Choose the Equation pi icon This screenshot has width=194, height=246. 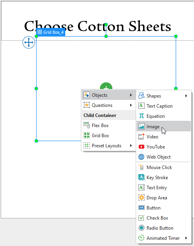[x=141, y=116]
